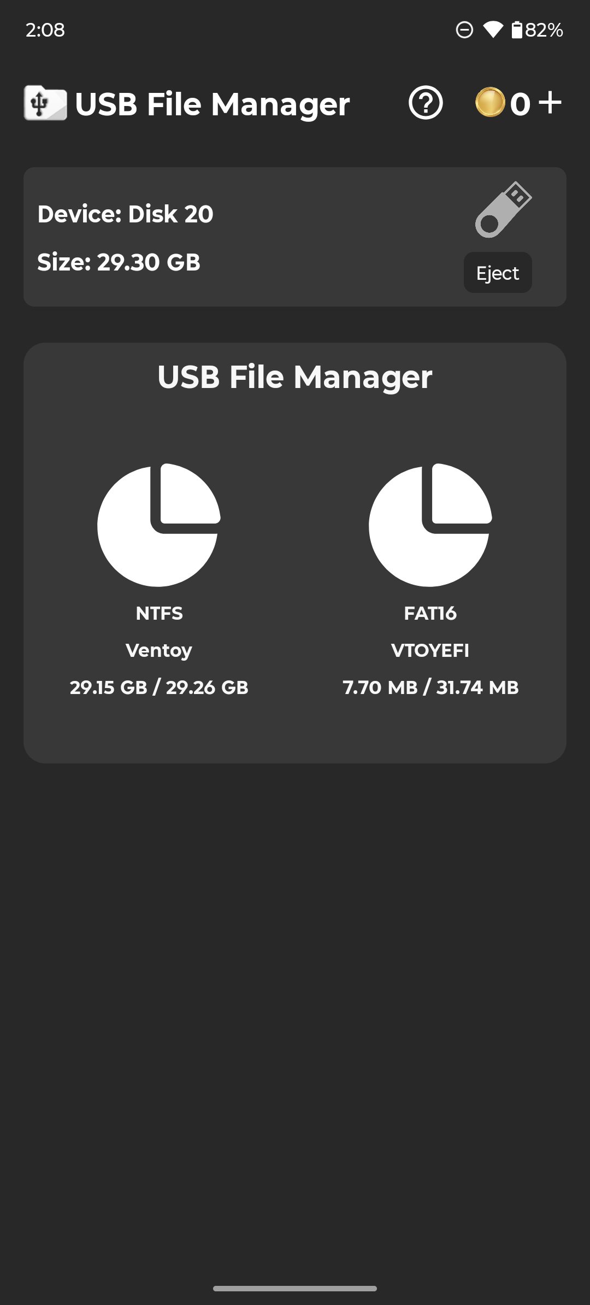Tap the FAT16 file system label
Image resolution: width=590 pixels, height=1305 pixels.
pos(430,613)
